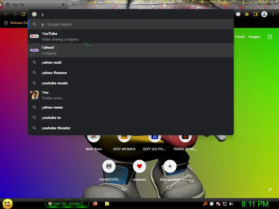279x209 pixels.
Task: Toggle the browser side panel icon
Action: (x=256, y=14)
